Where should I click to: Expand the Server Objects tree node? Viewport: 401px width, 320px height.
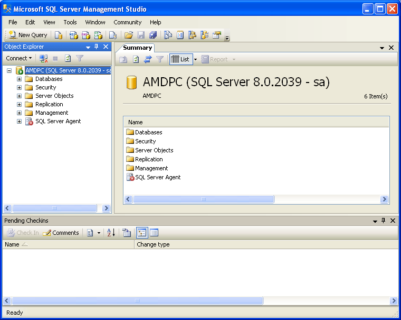tap(19, 96)
